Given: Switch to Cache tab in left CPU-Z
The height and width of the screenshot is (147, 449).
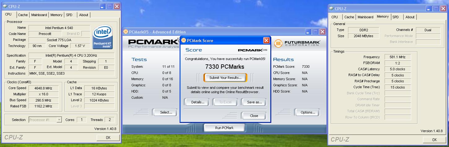Looking at the screenshot, I should pos(23,15).
